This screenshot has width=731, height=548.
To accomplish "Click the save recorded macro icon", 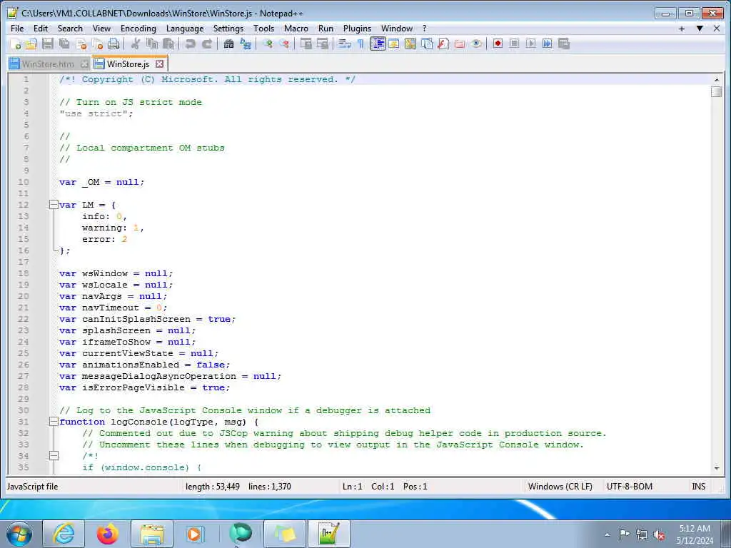I will click(x=564, y=44).
